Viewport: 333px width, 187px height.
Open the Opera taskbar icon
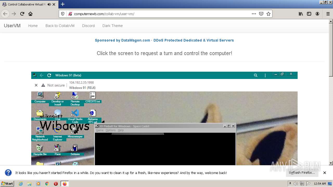coord(56,184)
